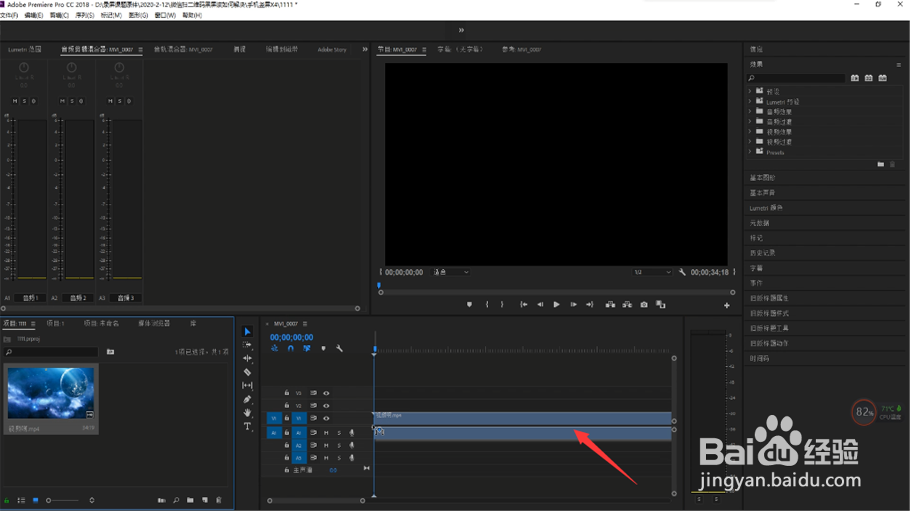This screenshot has width=910, height=511.
Task: Select the Razor tool
Action: [247, 372]
